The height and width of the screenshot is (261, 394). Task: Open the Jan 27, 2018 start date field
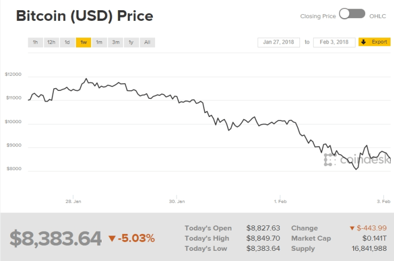click(279, 42)
